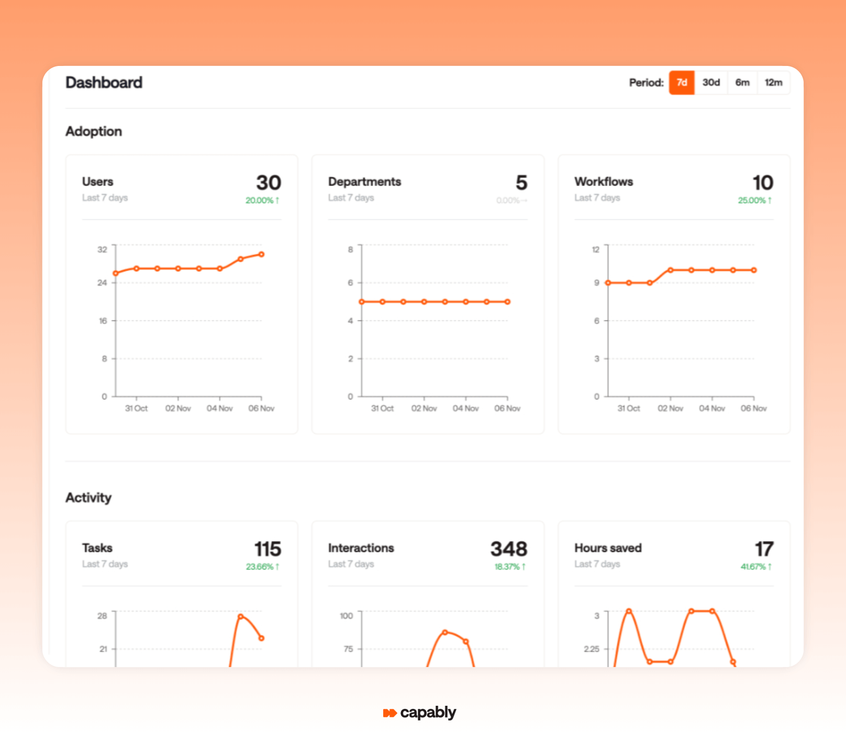The width and height of the screenshot is (846, 733).
Task: Click the 25.00% growth indicator
Action: [755, 201]
